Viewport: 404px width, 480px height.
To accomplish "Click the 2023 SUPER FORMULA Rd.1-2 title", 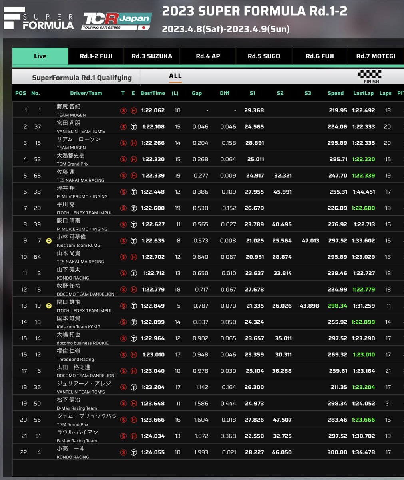I will (x=255, y=11).
